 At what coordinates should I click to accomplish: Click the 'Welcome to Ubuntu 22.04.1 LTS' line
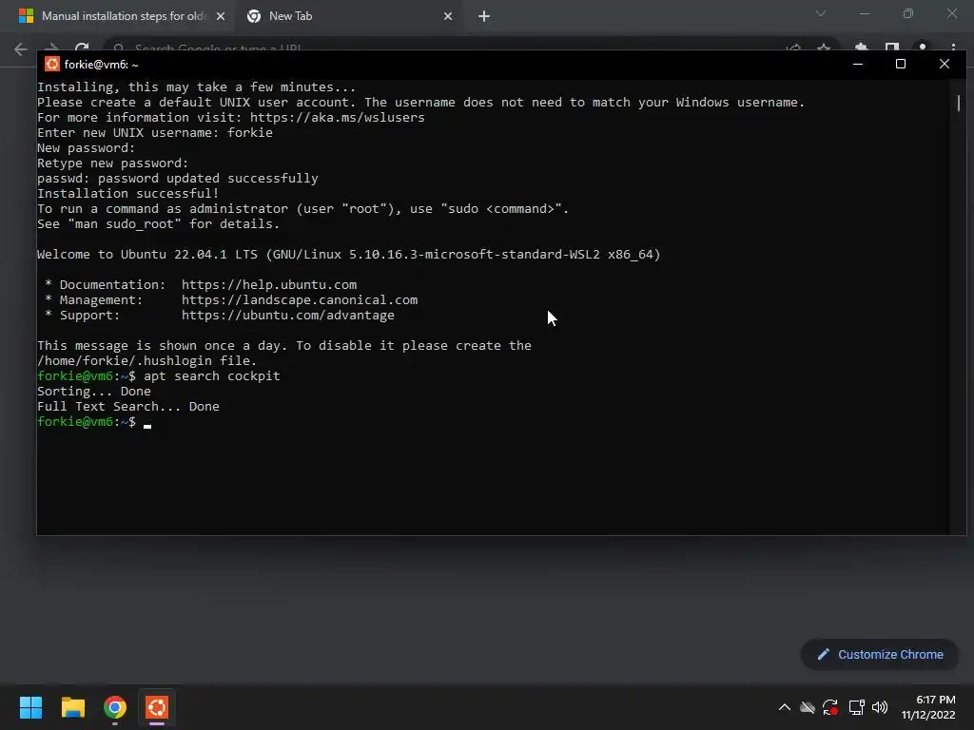pos(348,254)
